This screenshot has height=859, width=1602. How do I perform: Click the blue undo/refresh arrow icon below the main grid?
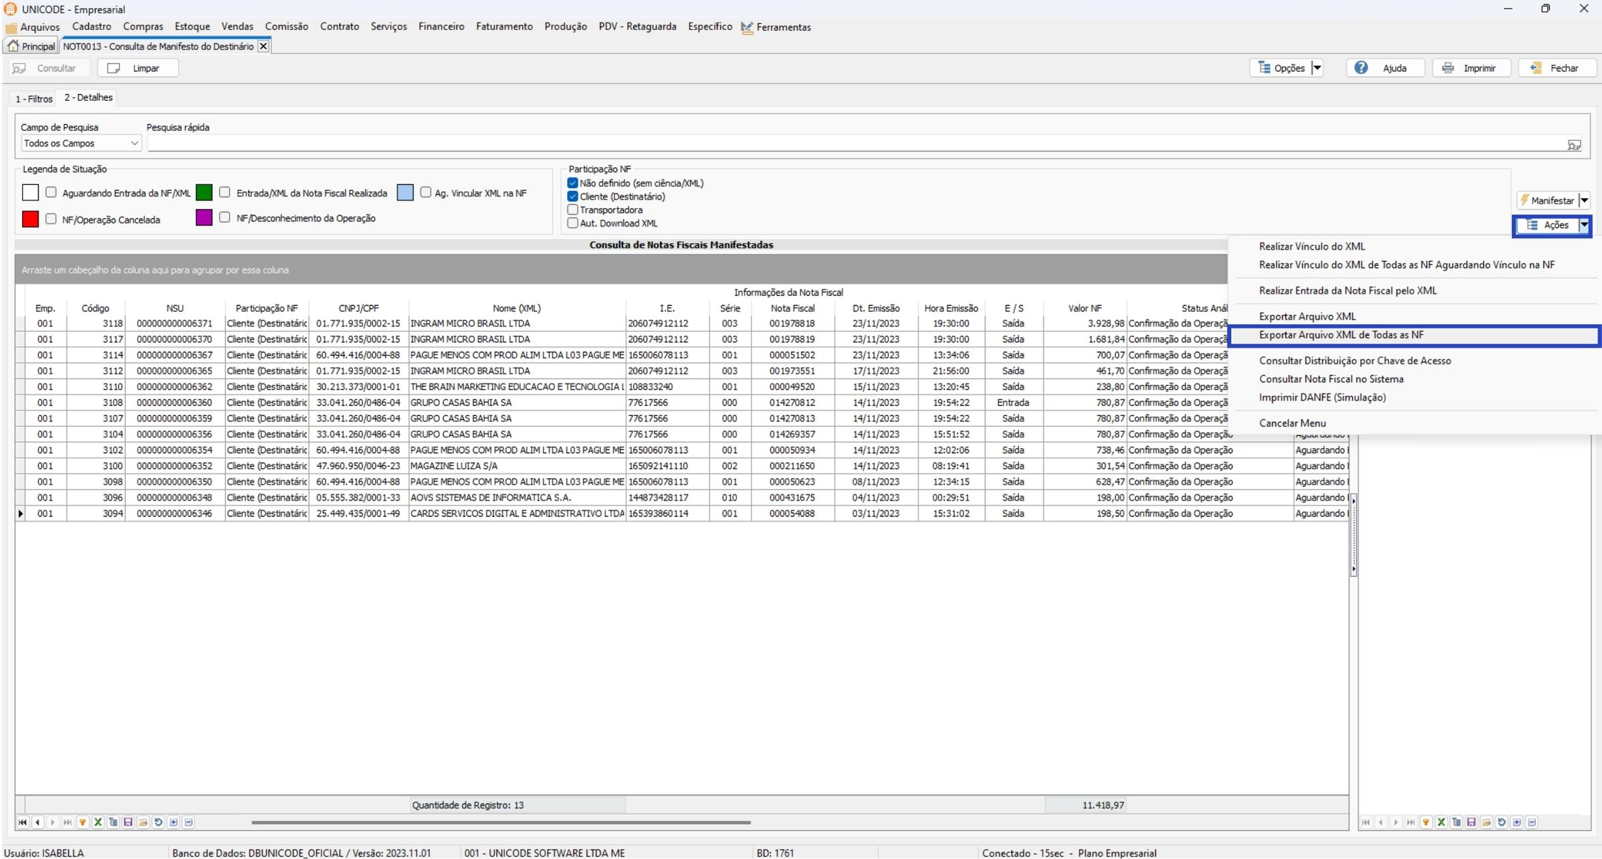(x=158, y=822)
